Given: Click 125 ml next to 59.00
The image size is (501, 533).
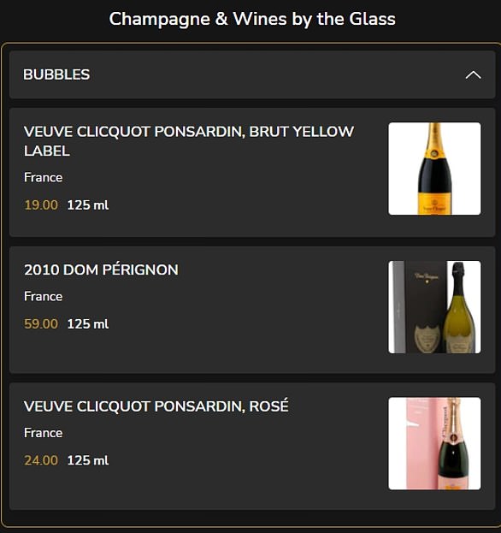Looking at the screenshot, I should 88,324.
